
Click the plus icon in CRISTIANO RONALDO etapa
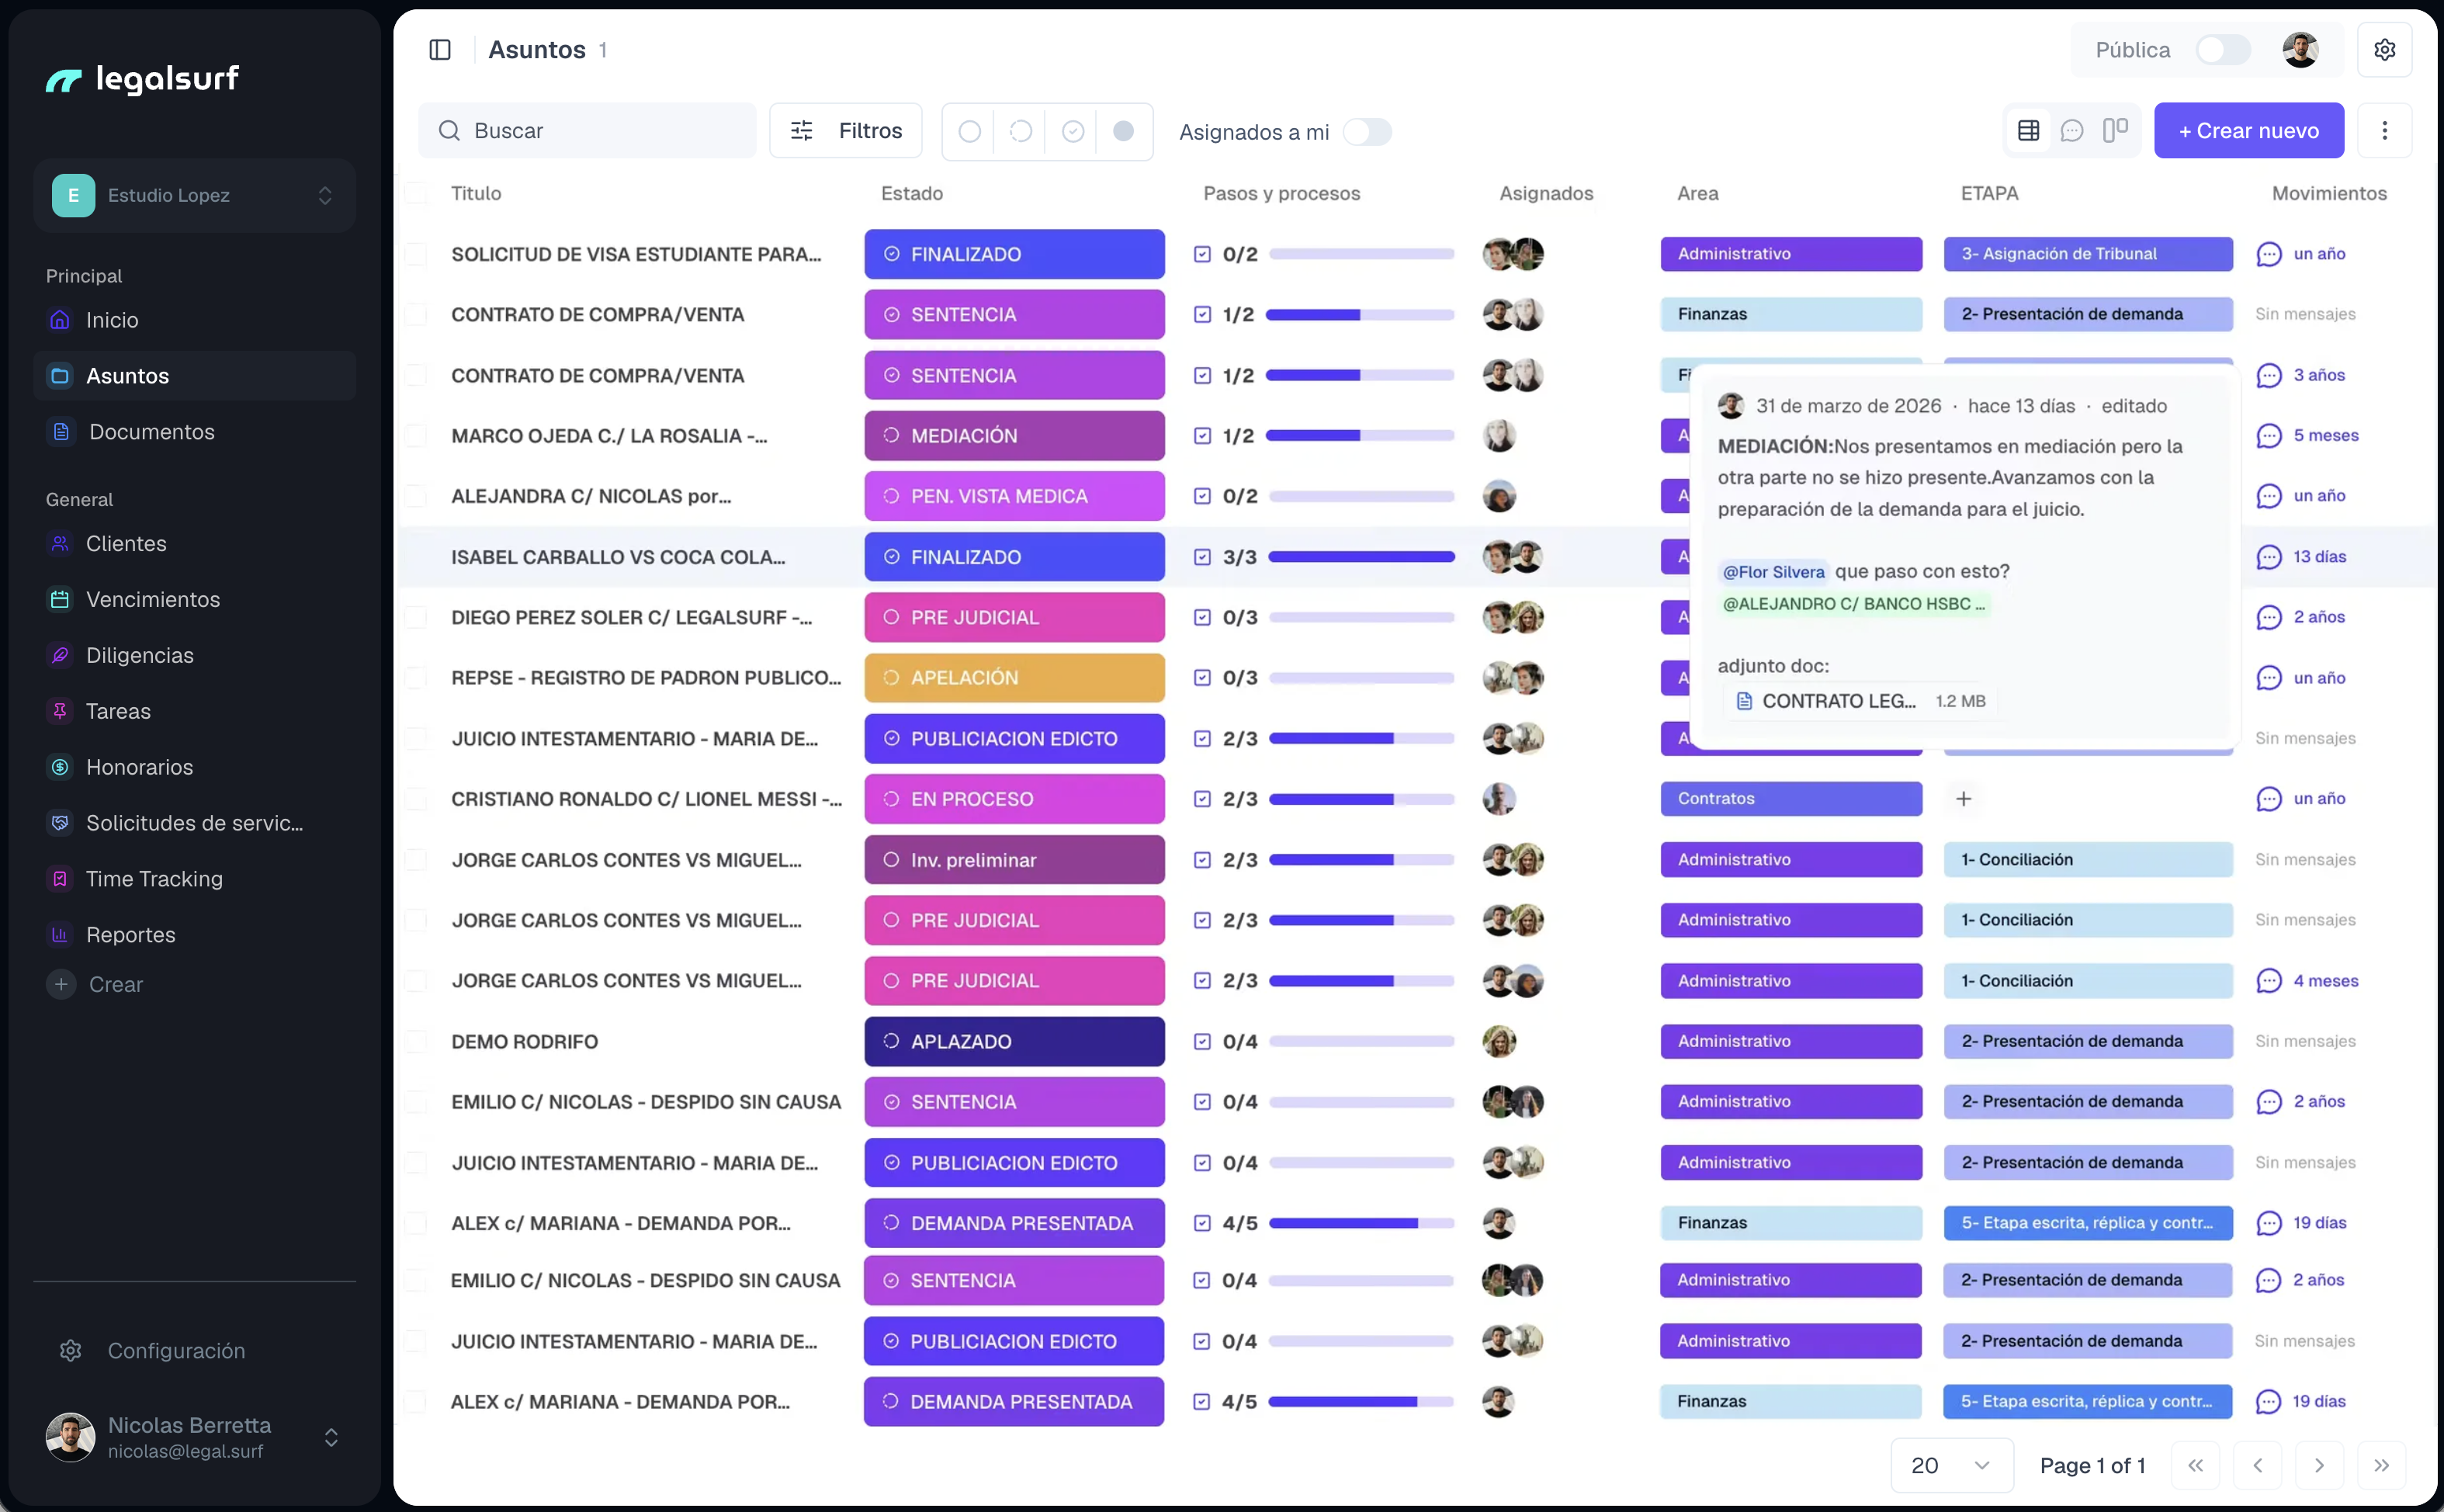1964,799
